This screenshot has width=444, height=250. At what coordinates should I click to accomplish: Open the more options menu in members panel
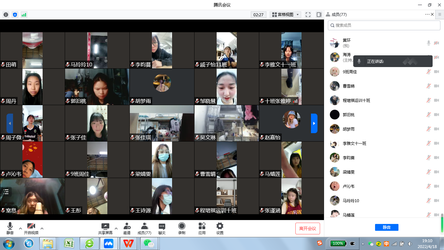(427, 14)
